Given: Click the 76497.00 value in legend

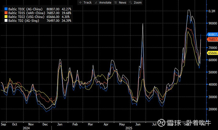Looking at the screenshot, I should (x=53, y=21).
